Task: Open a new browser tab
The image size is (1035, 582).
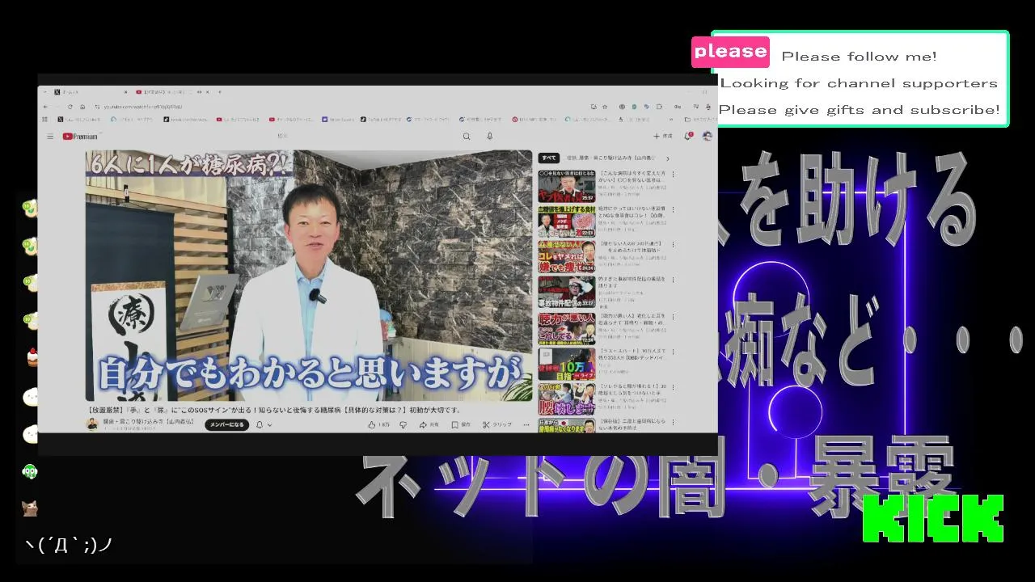Action: [x=221, y=92]
